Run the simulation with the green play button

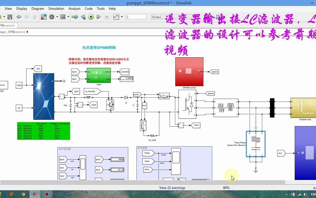pyautogui.click(x=91, y=17)
